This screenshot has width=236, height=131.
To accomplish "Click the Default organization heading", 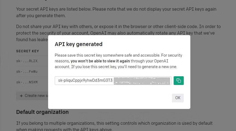I will click(42, 112).
